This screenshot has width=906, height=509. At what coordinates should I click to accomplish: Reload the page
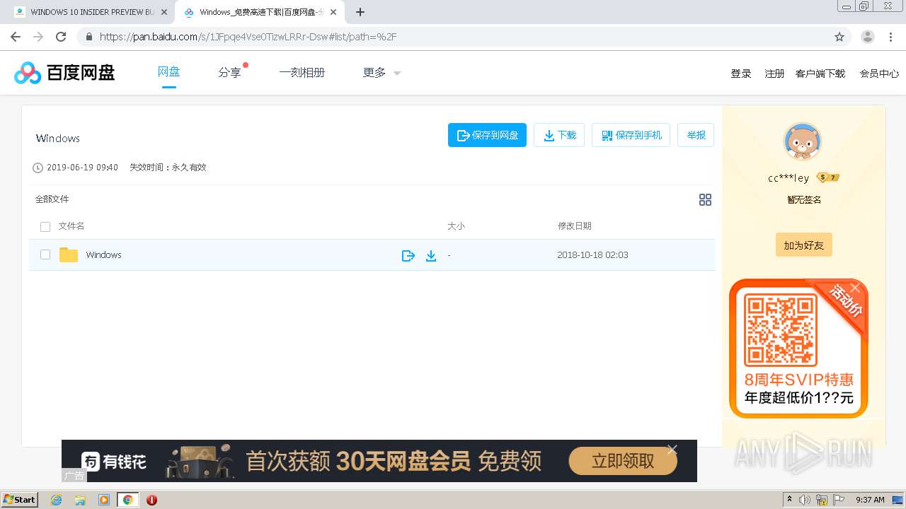(x=61, y=37)
